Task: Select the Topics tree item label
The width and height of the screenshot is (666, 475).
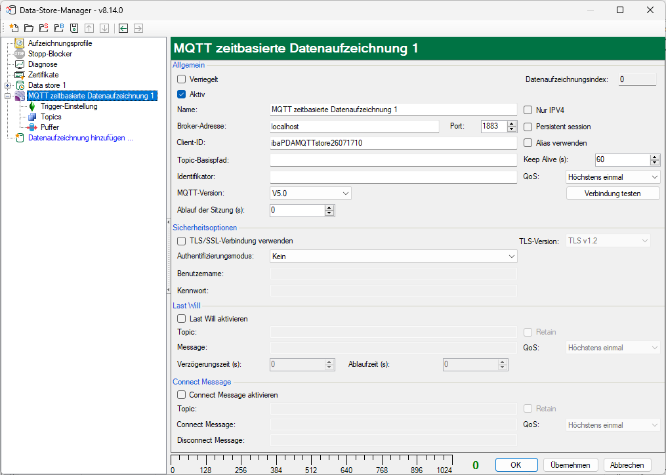Action: (51, 117)
